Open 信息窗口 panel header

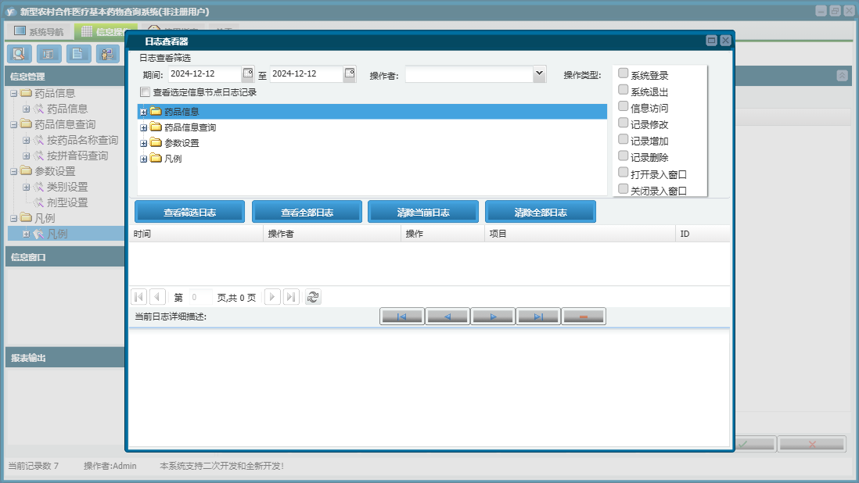coord(65,257)
